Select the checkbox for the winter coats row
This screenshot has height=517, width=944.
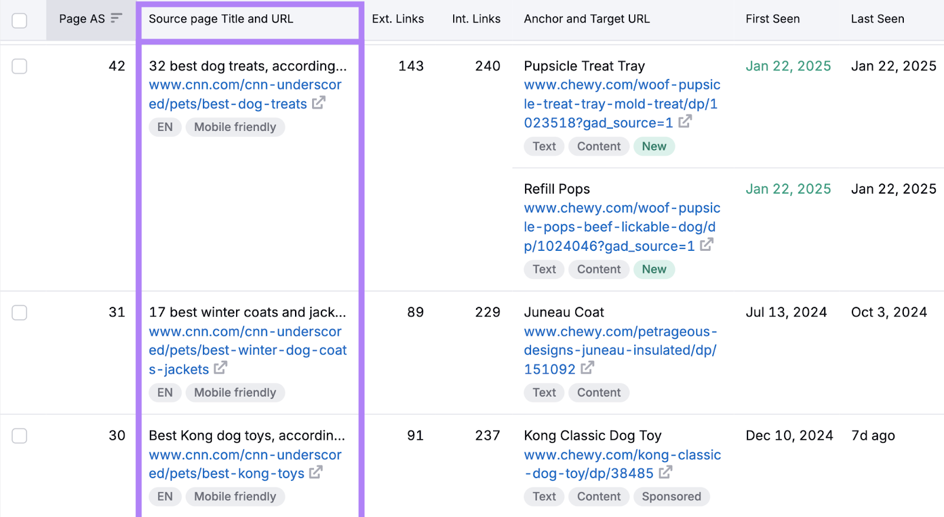click(x=19, y=313)
